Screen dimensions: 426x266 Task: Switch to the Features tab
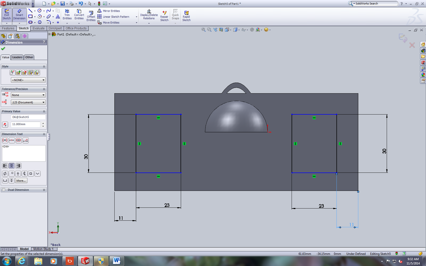tap(8, 28)
